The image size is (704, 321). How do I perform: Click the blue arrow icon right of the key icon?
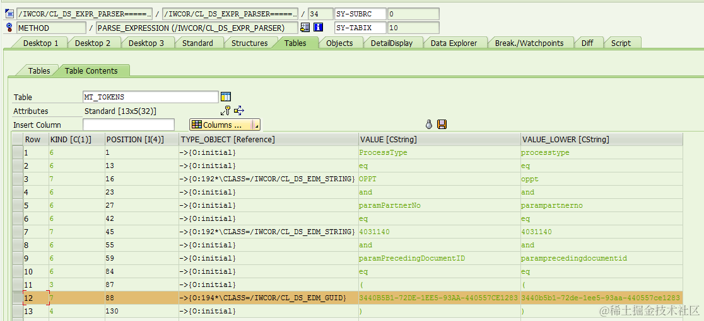[x=239, y=111]
